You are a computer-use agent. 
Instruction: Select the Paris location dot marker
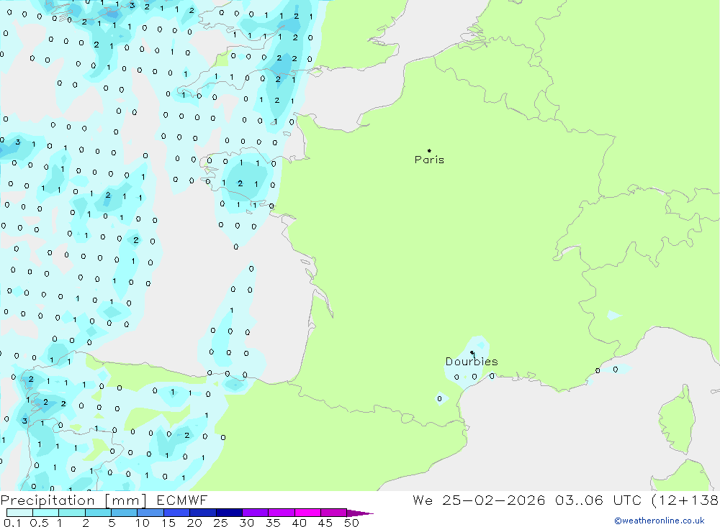click(429, 150)
